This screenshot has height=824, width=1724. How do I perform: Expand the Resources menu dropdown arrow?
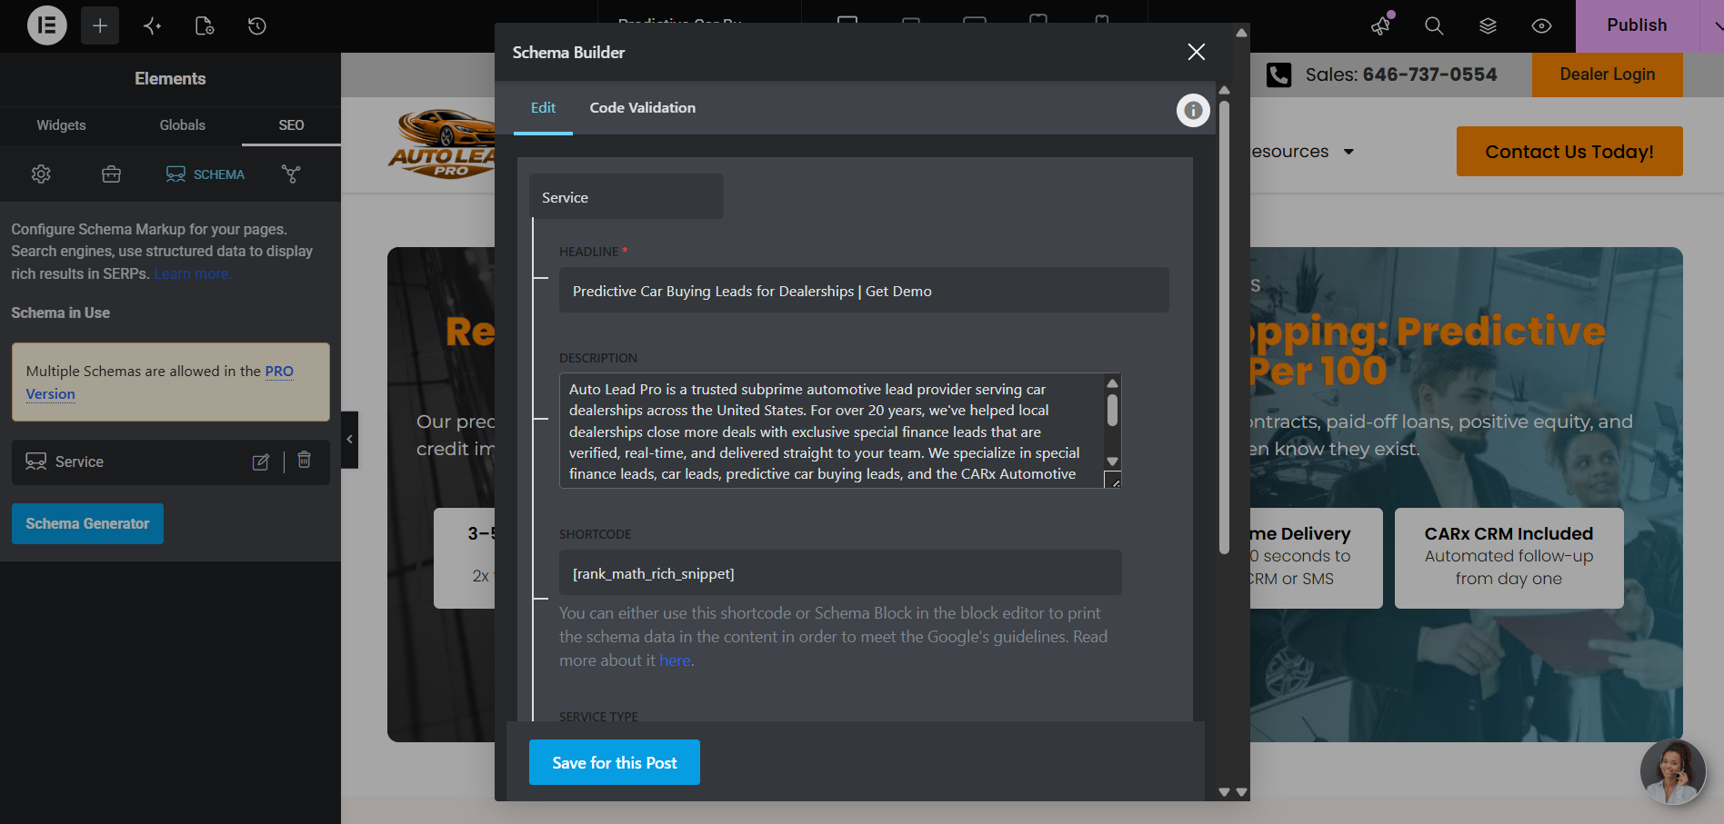(1348, 152)
